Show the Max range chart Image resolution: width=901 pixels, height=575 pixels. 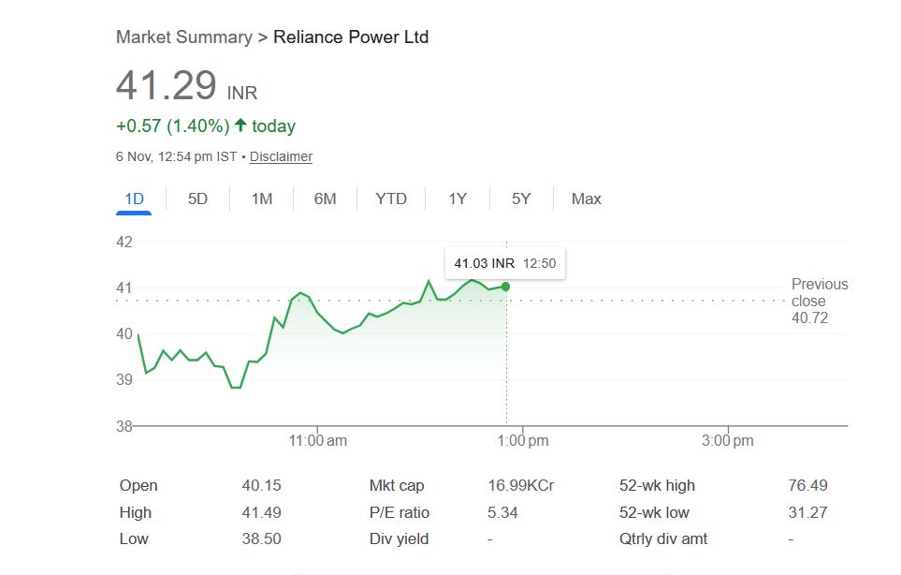click(587, 199)
